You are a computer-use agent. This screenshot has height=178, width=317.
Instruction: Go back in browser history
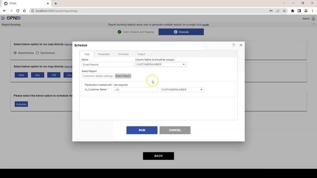coord(4,11)
